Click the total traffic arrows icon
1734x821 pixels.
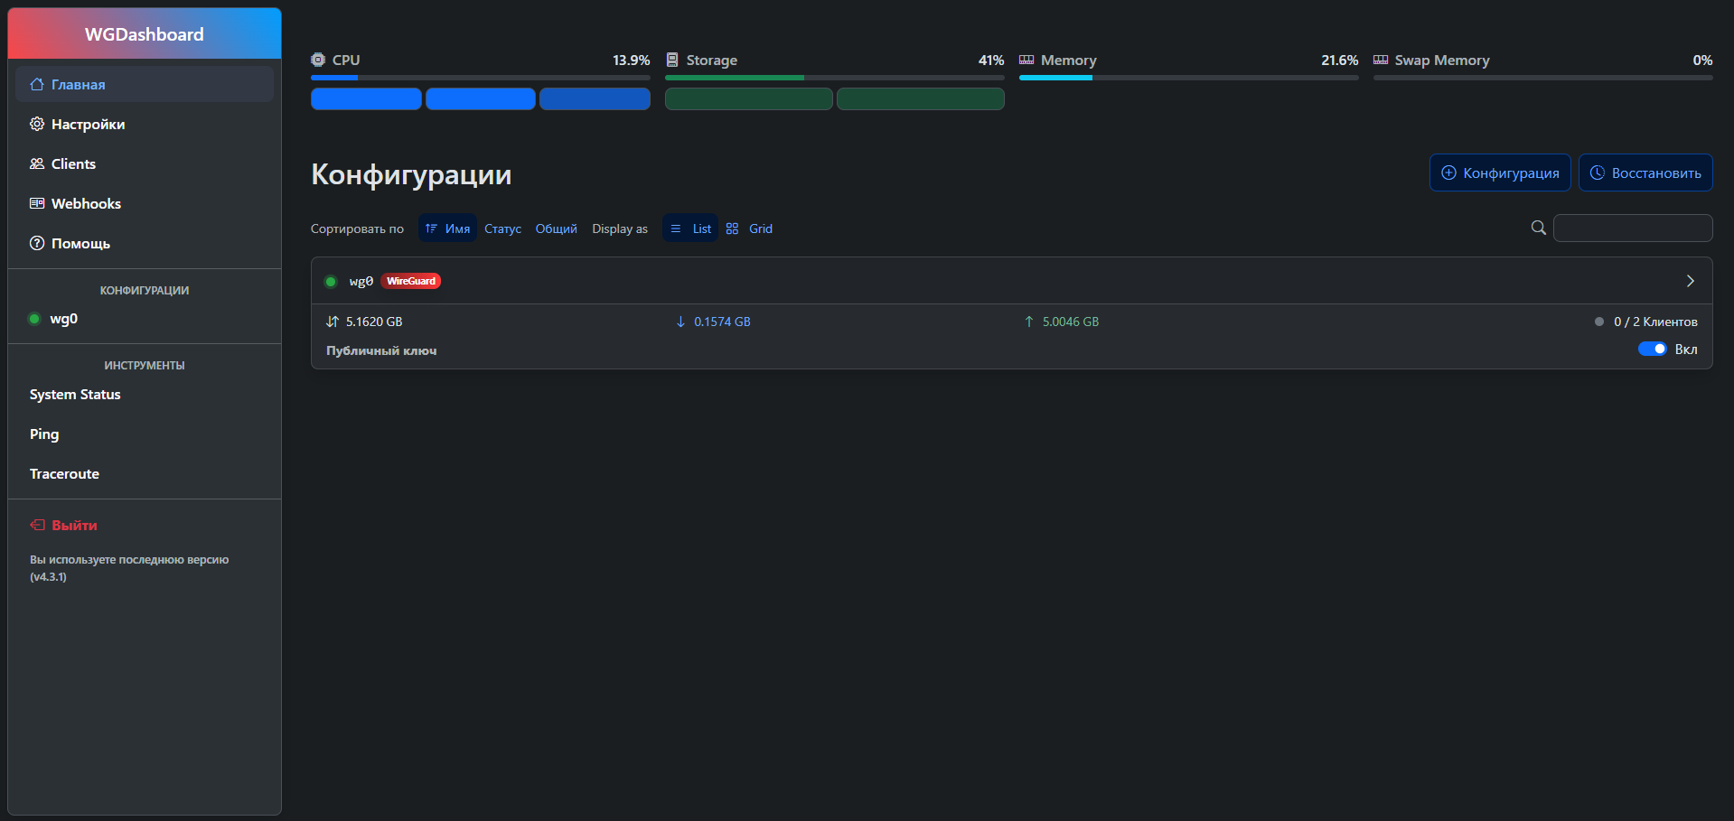(333, 322)
